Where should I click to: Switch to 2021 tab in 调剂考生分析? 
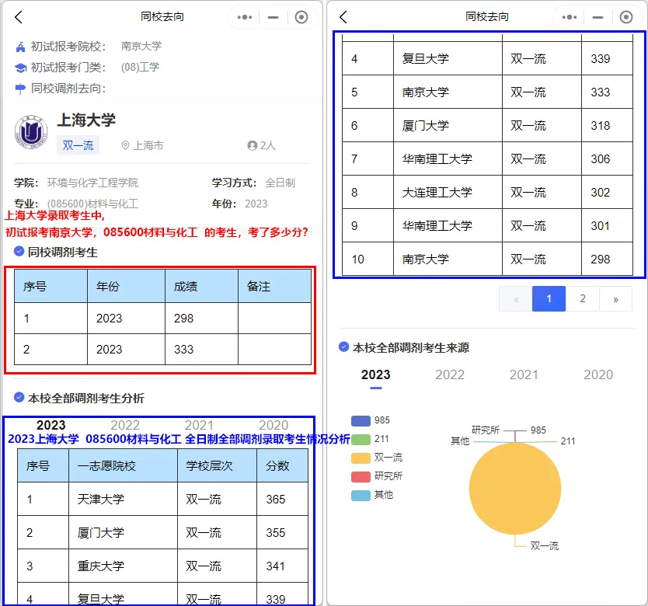pyautogui.click(x=199, y=425)
